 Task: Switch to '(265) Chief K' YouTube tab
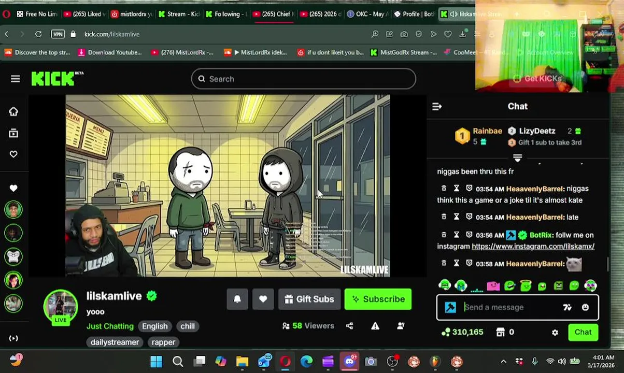tap(273, 14)
